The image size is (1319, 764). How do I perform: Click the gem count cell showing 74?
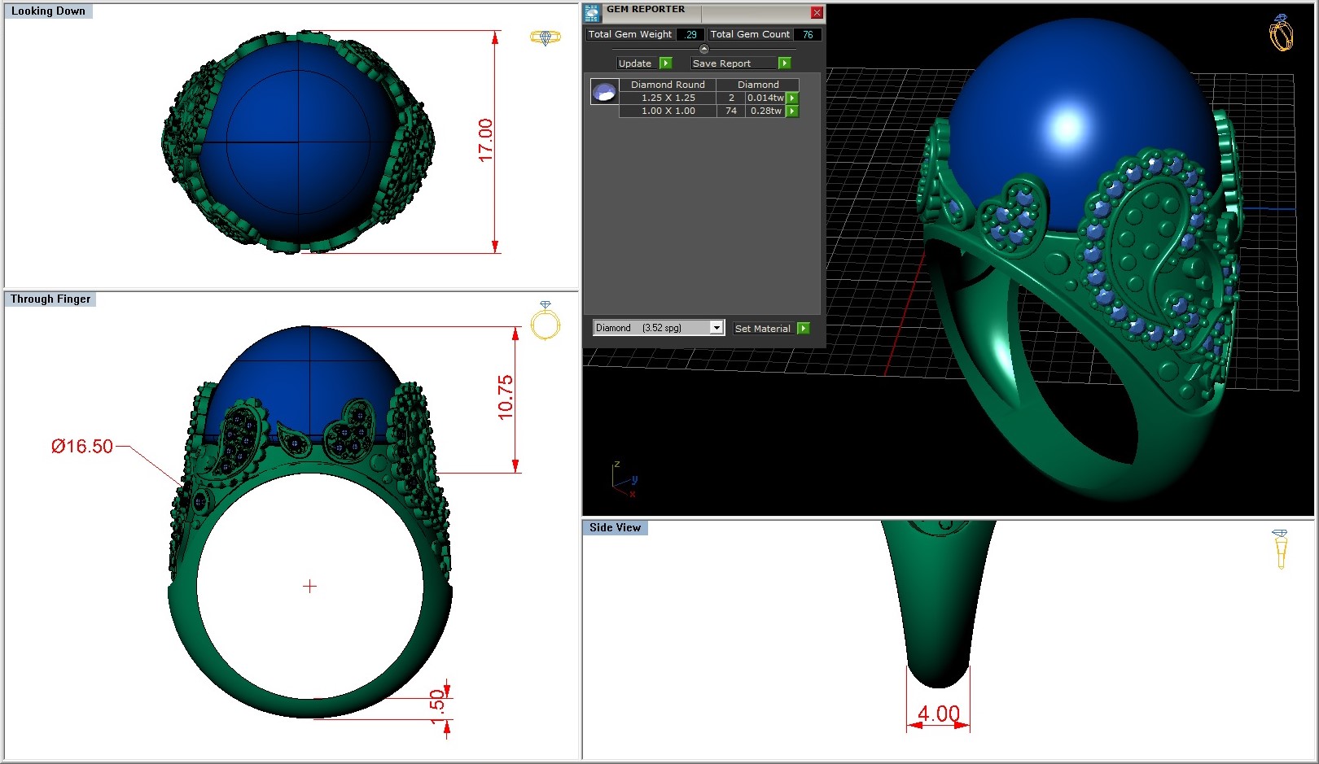[x=731, y=111]
